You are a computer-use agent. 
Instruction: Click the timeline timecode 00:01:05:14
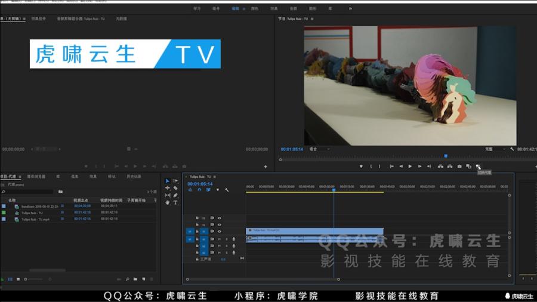tap(200, 184)
